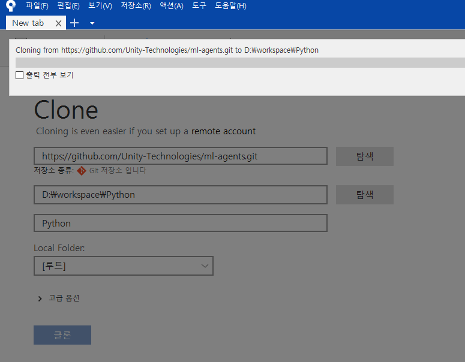Follow the remote account link
465x362 pixels.
223,131
